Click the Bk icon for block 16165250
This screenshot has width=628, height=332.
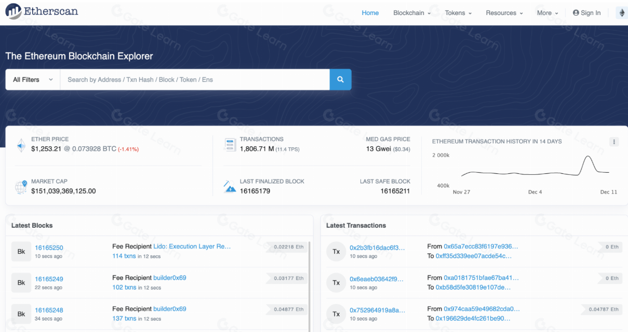point(21,252)
